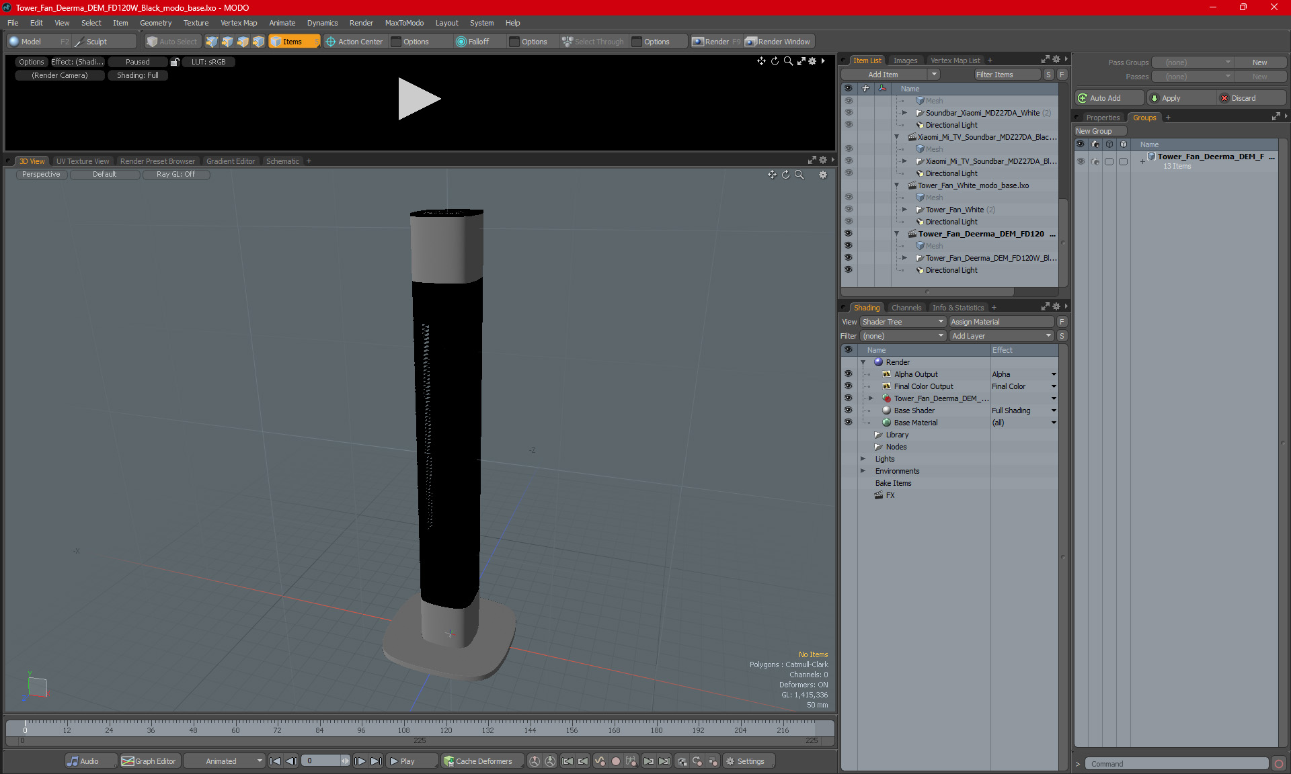Click the preview pan icon
1291x774 pixels.
(761, 61)
